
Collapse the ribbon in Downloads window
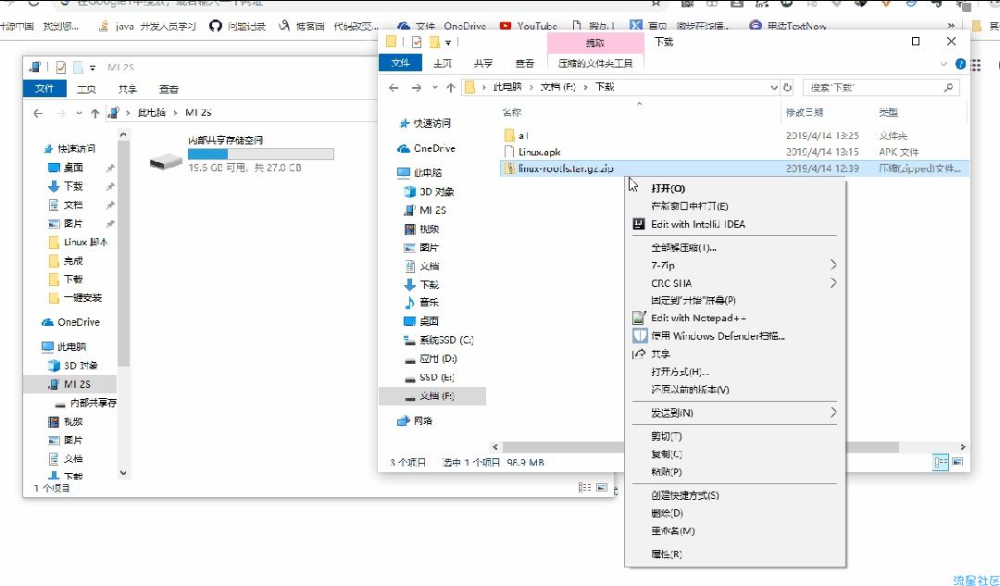tap(944, 64)
